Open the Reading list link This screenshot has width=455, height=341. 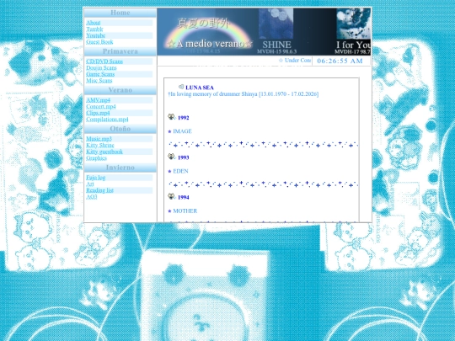tap(99, 190)
